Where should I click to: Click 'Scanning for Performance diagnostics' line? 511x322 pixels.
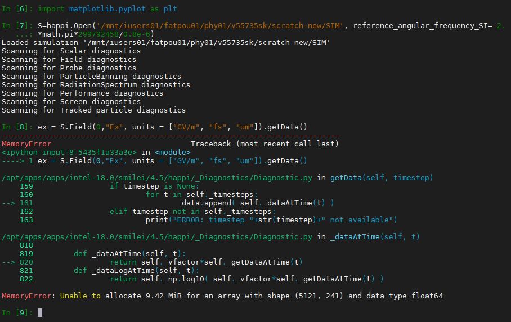click(x=82, y=93)
